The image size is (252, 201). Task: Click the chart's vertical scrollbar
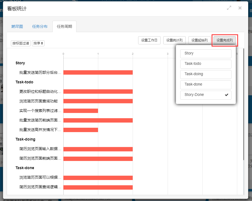pyautogui.click(x=244, y=109)
